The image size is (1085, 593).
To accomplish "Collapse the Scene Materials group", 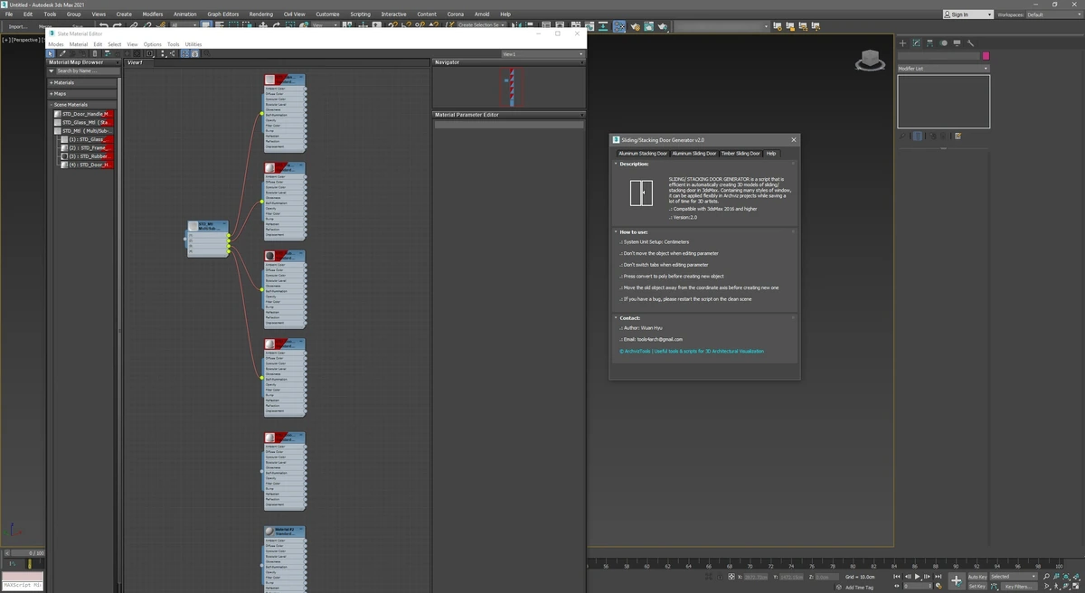I will (x=71, y=105).
